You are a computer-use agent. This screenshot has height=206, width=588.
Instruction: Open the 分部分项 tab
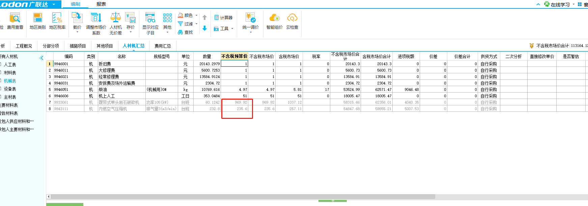click(51, 46)
